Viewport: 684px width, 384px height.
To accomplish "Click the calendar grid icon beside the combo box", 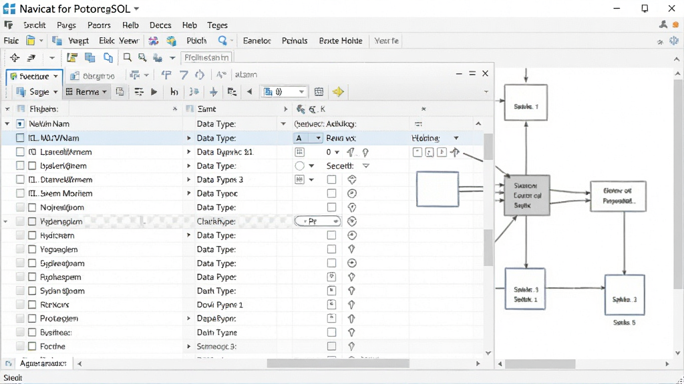I will click(x=319, y=92).
